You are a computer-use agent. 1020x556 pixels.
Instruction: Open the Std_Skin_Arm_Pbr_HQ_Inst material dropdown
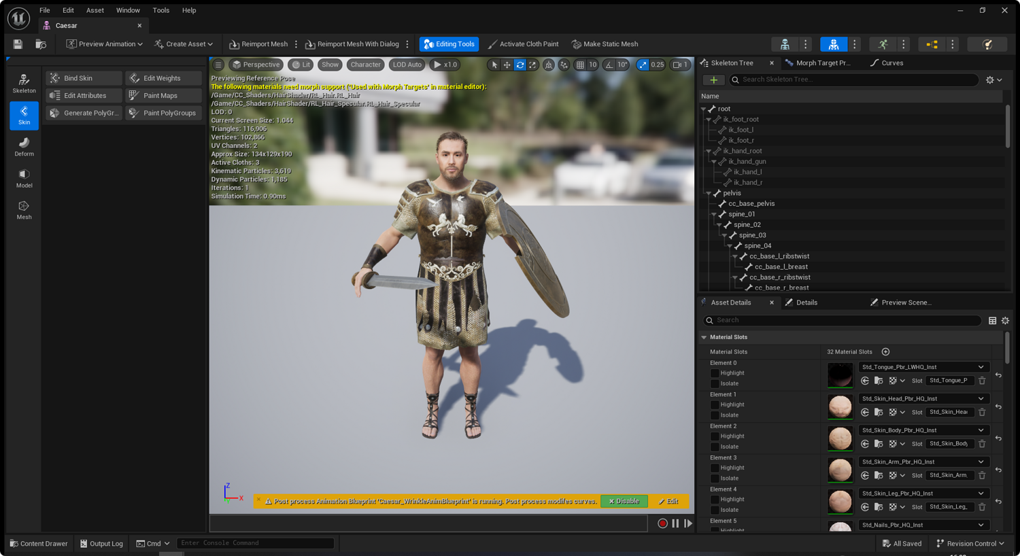point(922,462)
